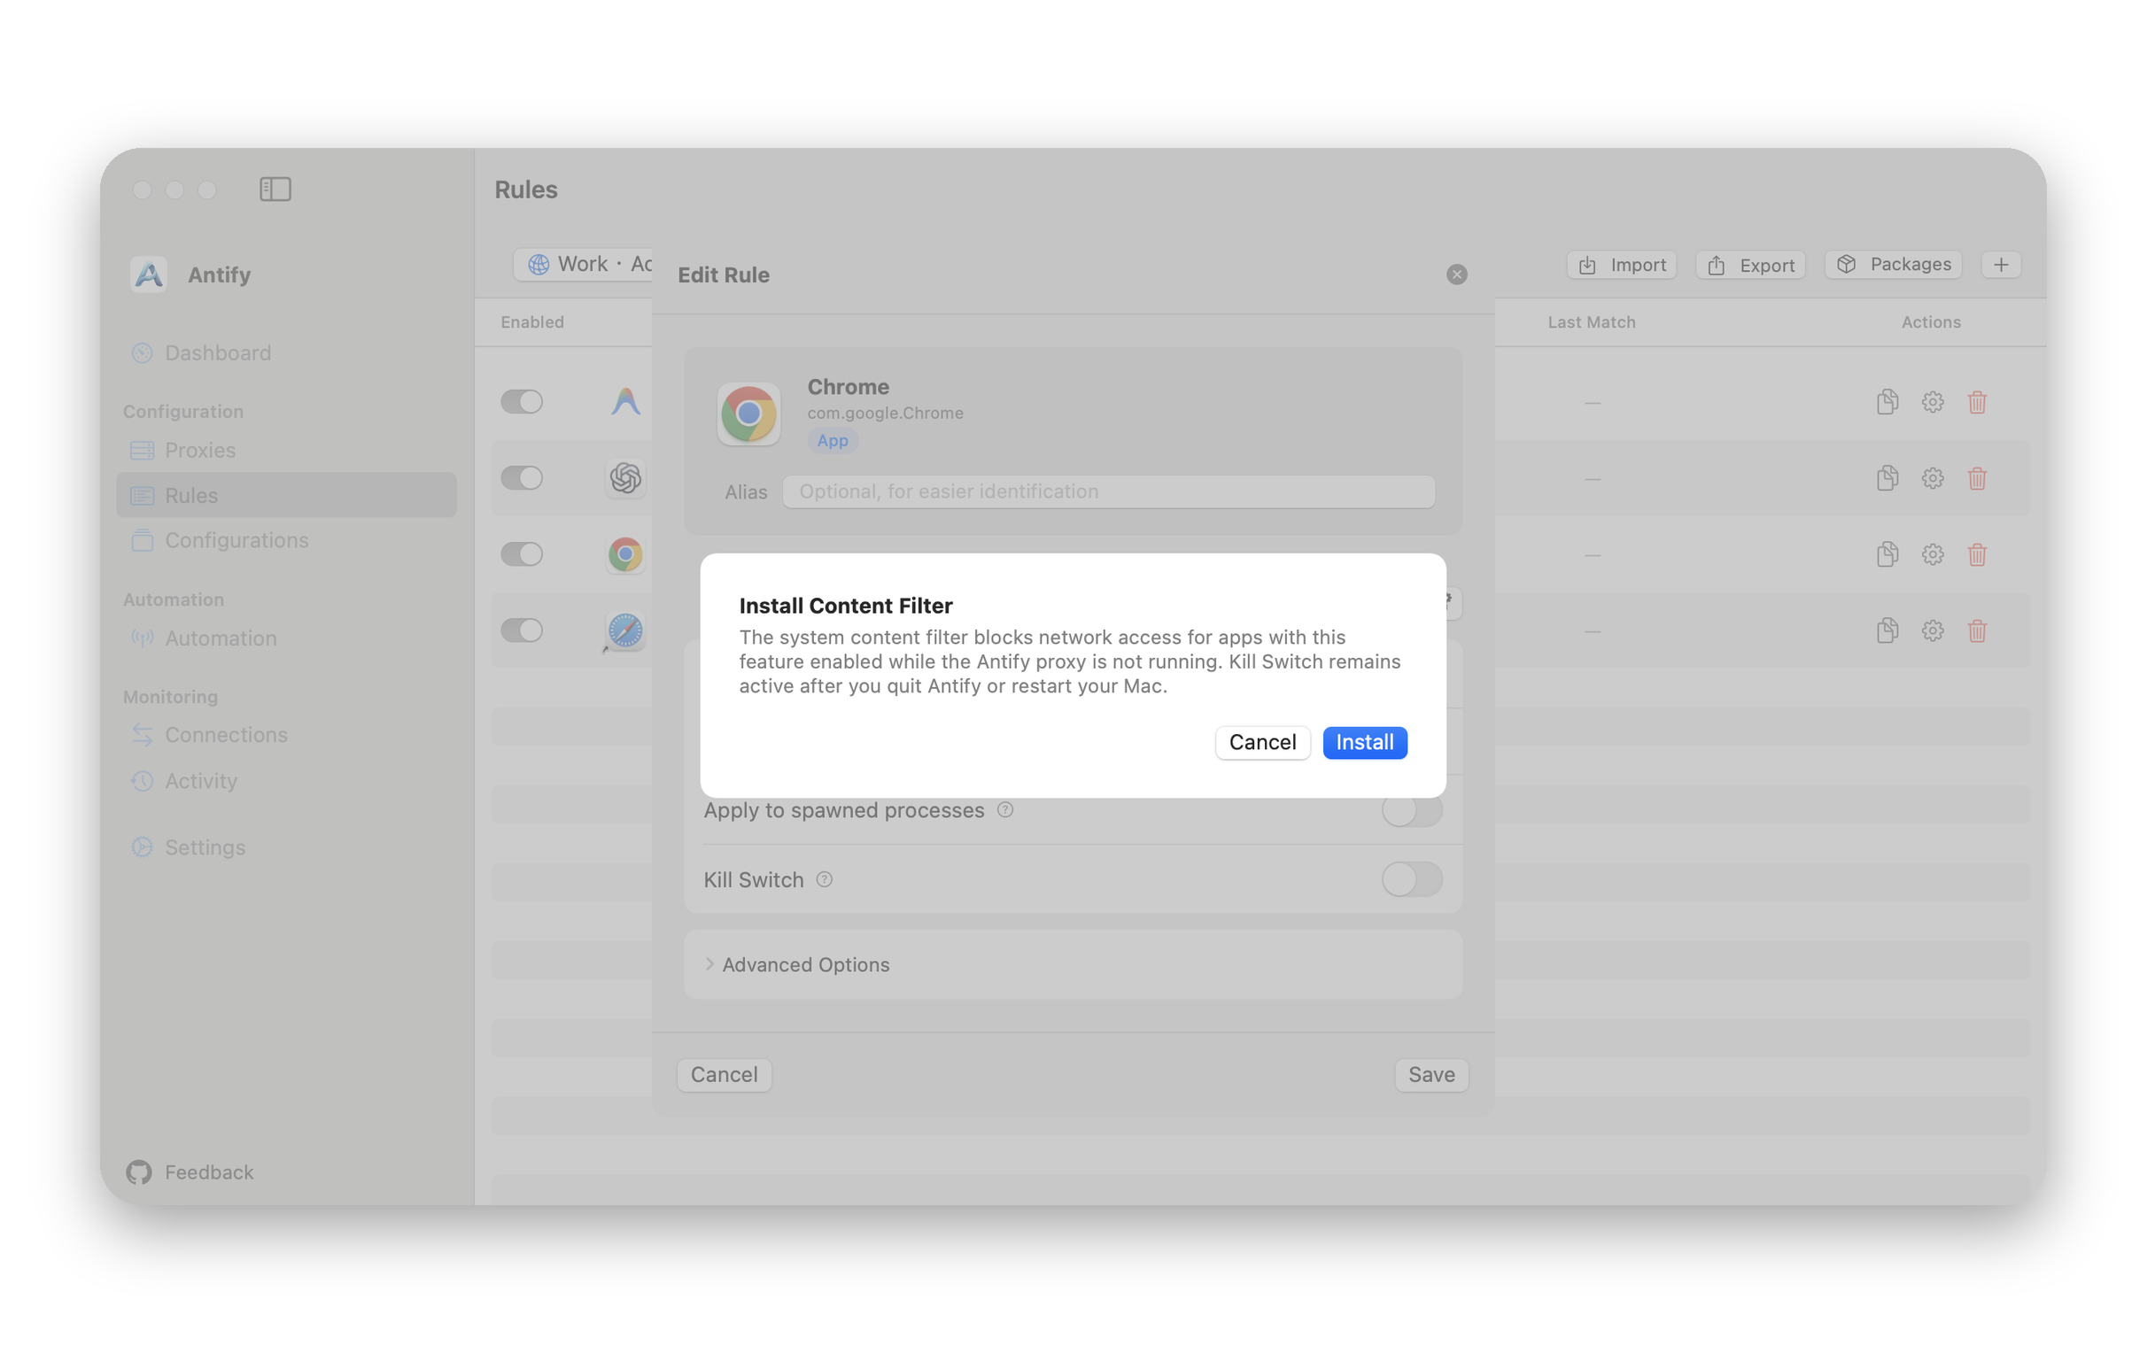Image resolution: width=2147 pixels, height=1353 pixels.
Task: Duplicate the first rule row
Action: [x=1887, y=402]
